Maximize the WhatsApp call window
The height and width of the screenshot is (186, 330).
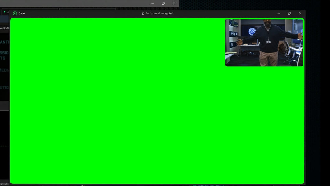tap(289, 13)
